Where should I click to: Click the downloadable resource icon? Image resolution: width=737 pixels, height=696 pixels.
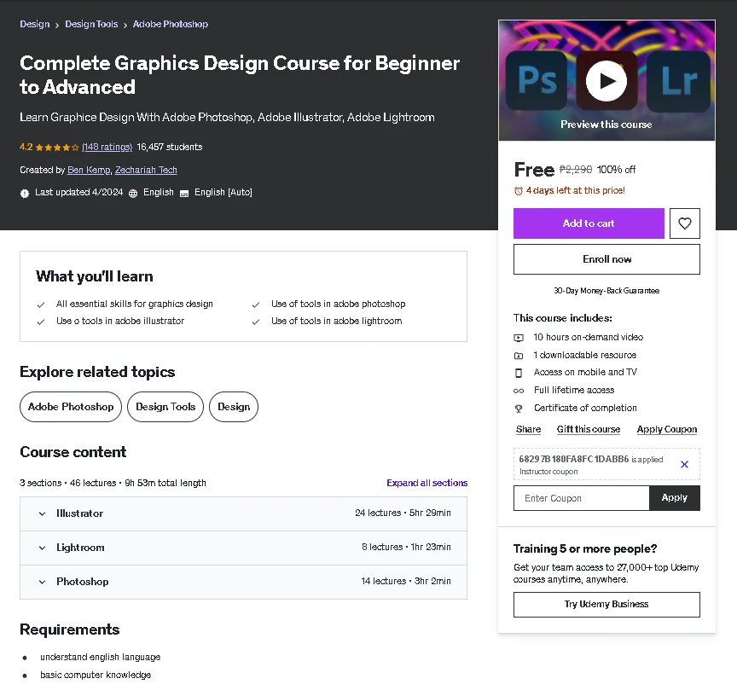point(519,356)
